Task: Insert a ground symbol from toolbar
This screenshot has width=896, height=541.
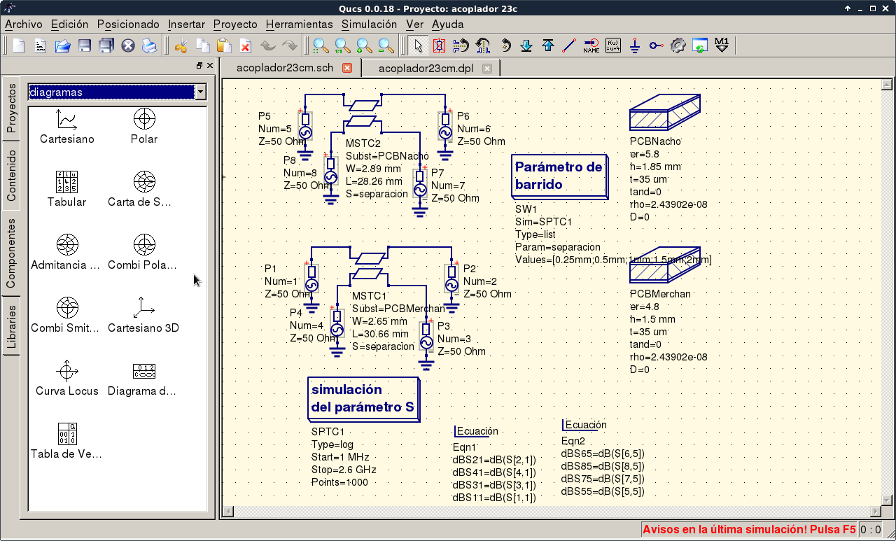Action: coord(634,46)
